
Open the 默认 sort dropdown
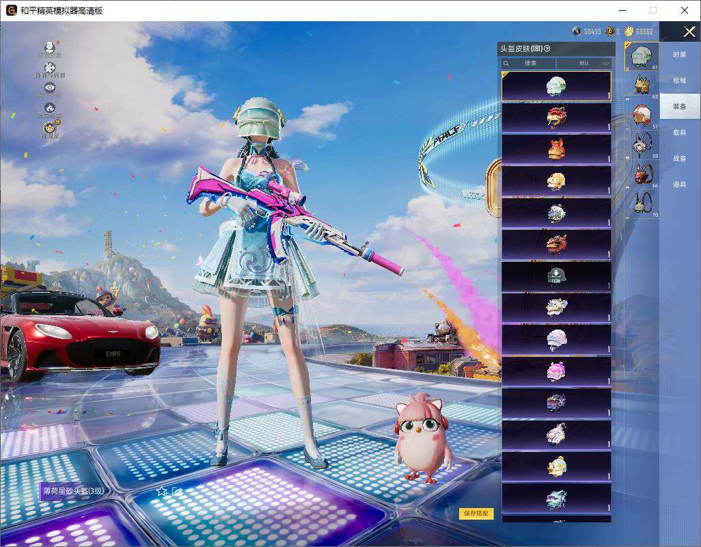click(584, 63)
